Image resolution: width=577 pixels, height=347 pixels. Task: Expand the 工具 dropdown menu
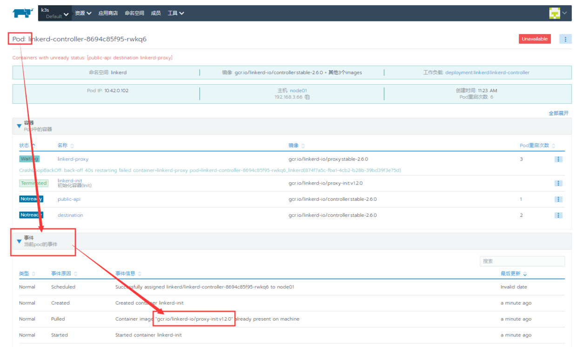point(176,13)
